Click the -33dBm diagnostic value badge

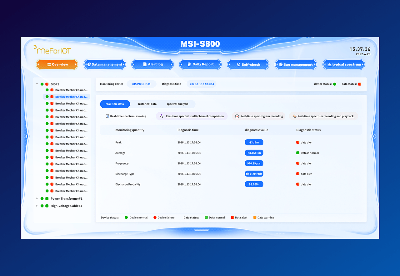tap(254, 142)
